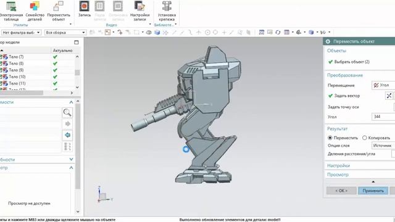Click the navigator vertical scrollbar up arrow
This screenshot has height=222, width=395.
(77, 57)
